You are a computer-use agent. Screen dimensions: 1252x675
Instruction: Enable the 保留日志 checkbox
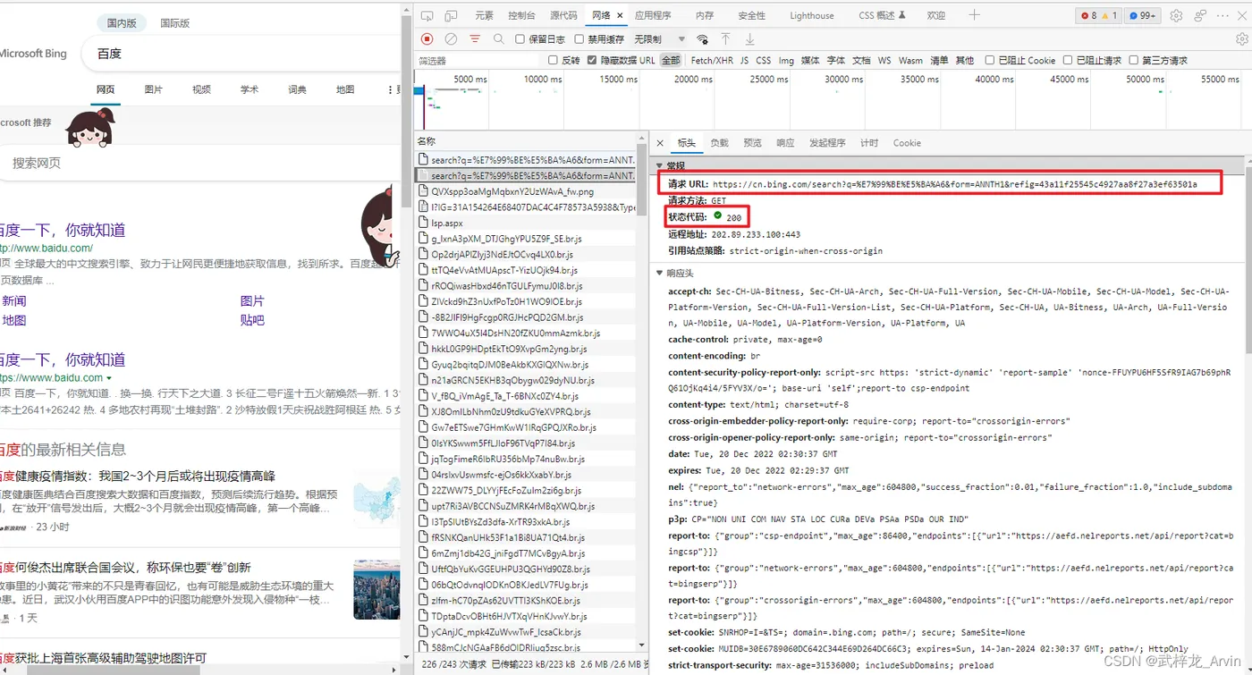[x=520, y=39]
